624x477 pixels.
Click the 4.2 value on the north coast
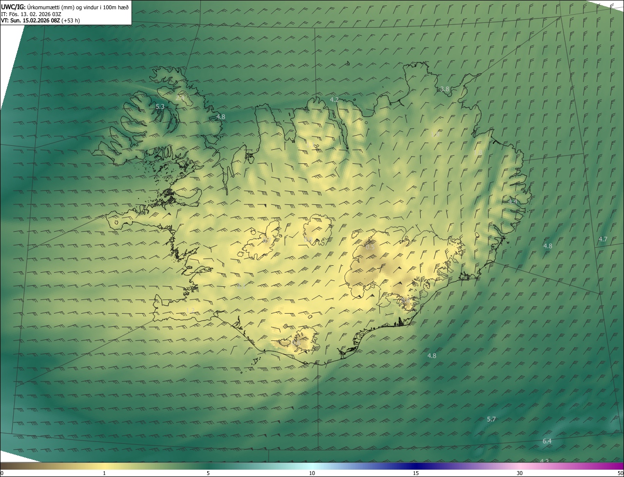tap(334, 99)
